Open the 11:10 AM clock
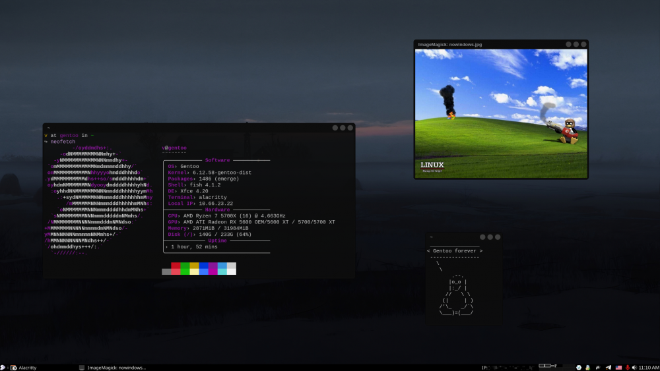This screenshot has height=371, width=660. click(x=649, y=367)
